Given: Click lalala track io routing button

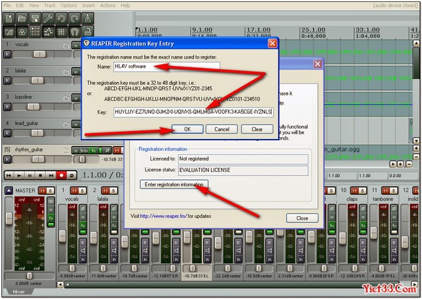Looking at the screenshot, I should (x=76, y=72).
